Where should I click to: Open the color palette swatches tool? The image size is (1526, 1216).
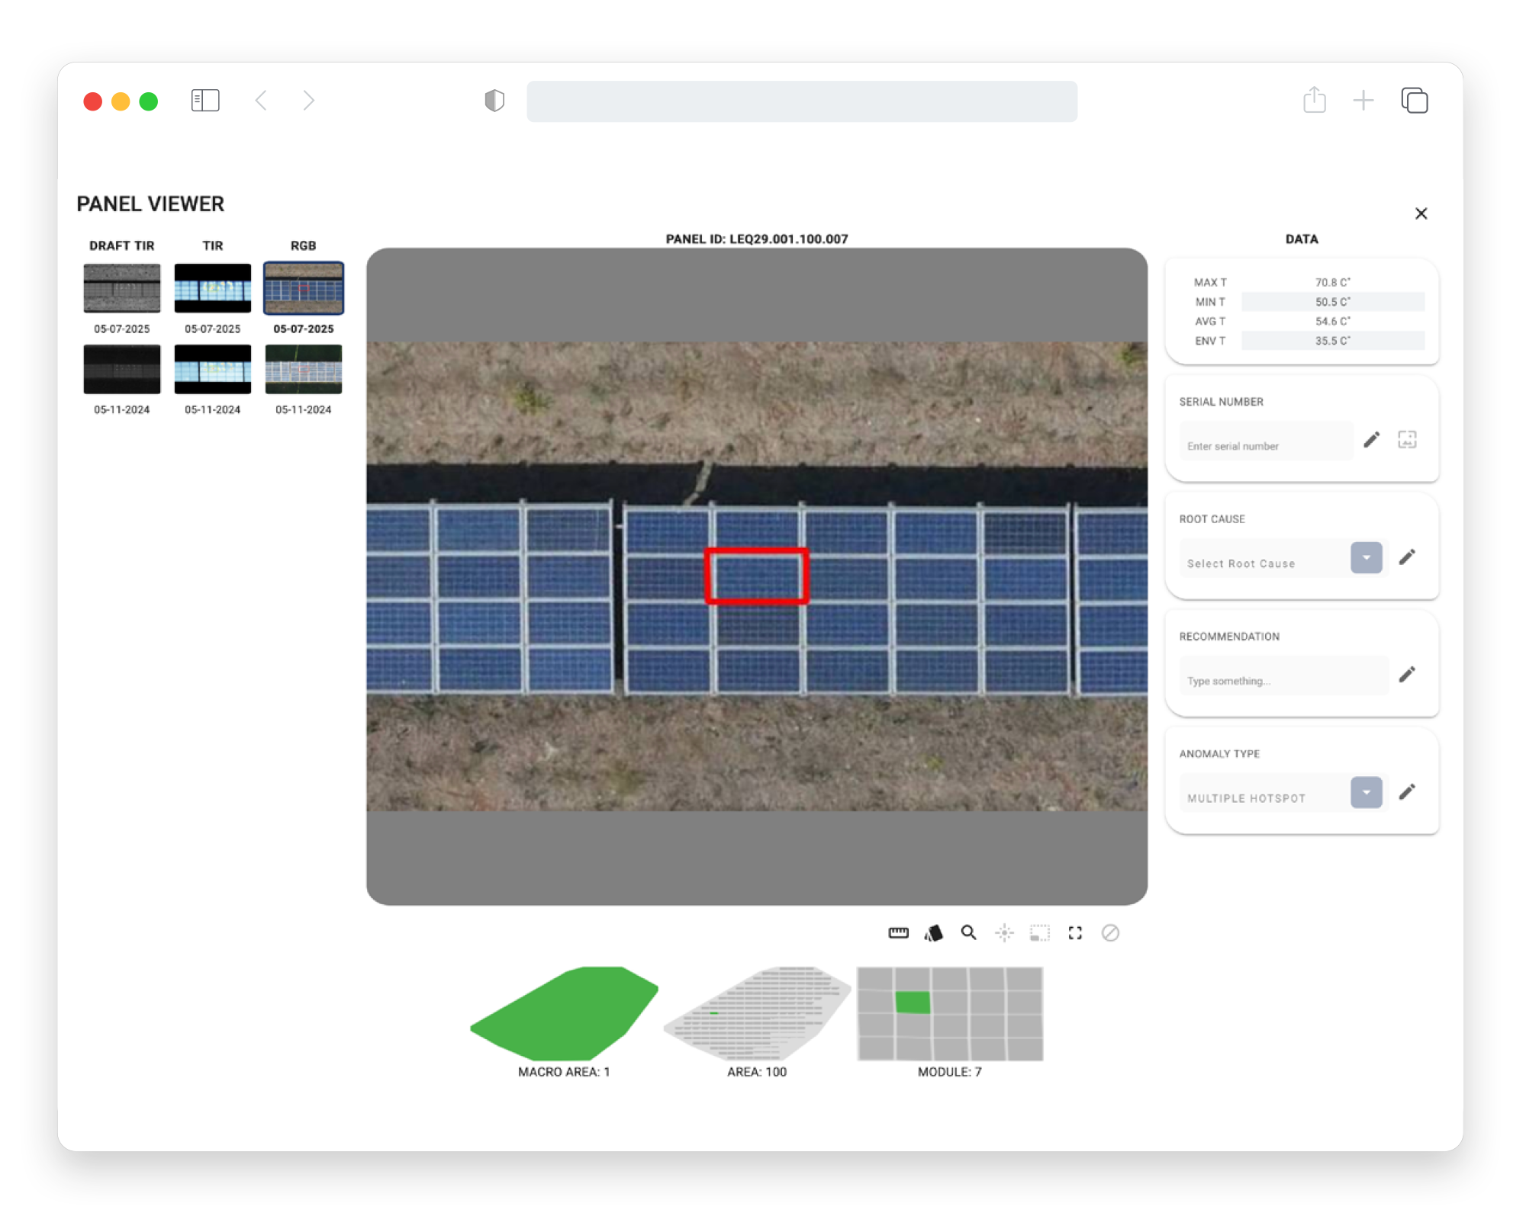coord(933,932)
